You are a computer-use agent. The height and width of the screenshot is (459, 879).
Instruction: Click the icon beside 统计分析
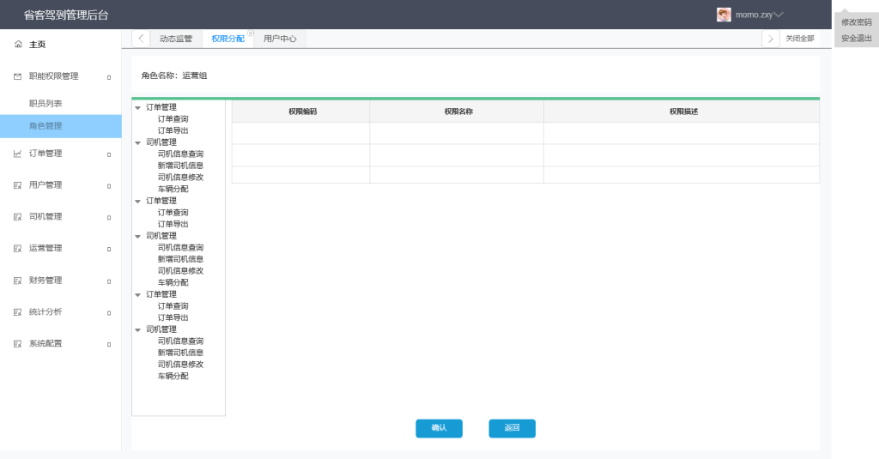click(x=18, y=312)
